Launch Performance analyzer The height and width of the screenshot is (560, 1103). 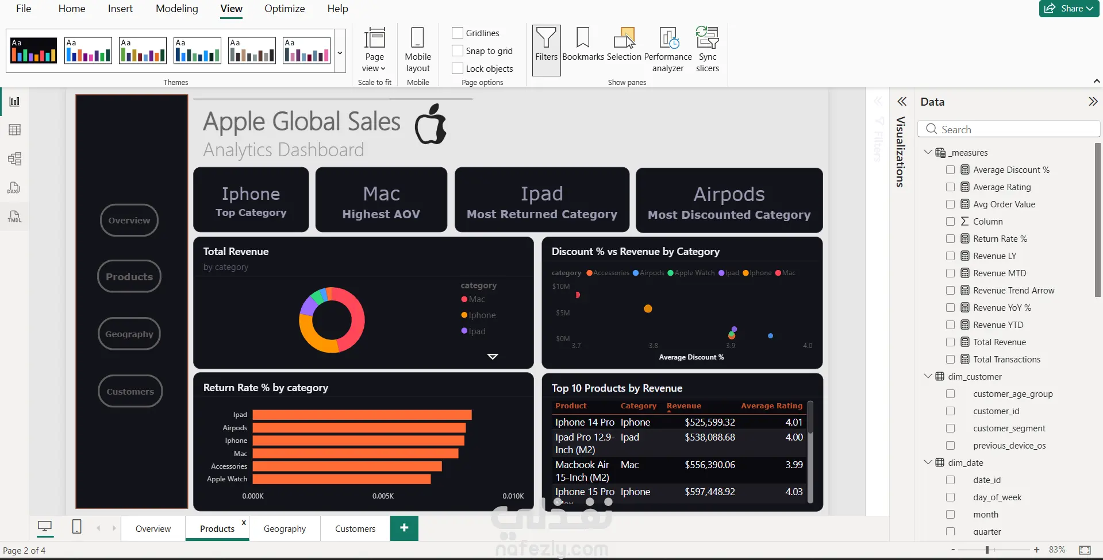(668, 50)
